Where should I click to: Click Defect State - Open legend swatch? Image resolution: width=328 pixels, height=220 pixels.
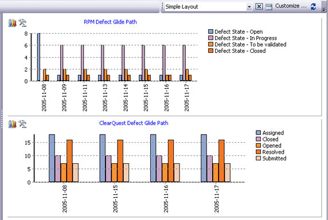tap(210, 32)
